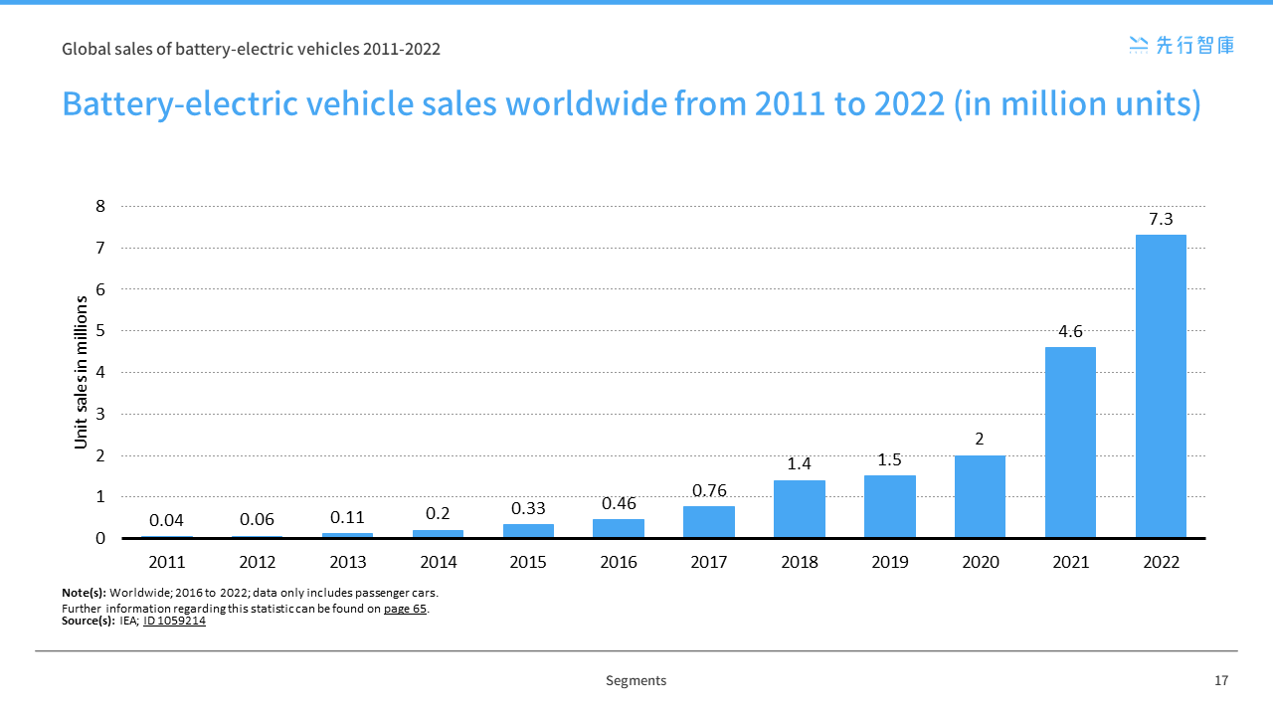1273x716 pixels.
Task: Click the 2018 bar
Action: pyautogui.click(x=800, y=509)
